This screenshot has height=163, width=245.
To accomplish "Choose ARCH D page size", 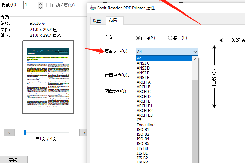I will click(164, 97).
